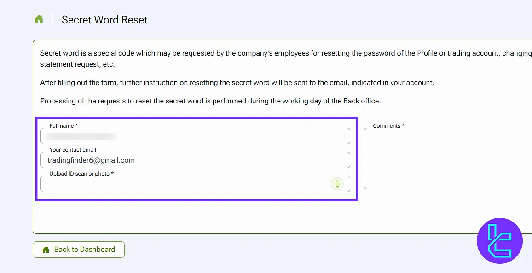This screenshot has width=532, height=273.
Task: Click the blurred name value in Full name
Action: (x=81, y=136)
